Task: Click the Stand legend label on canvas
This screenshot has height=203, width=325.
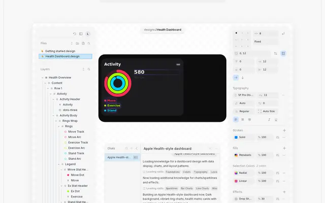Action: 112,111
